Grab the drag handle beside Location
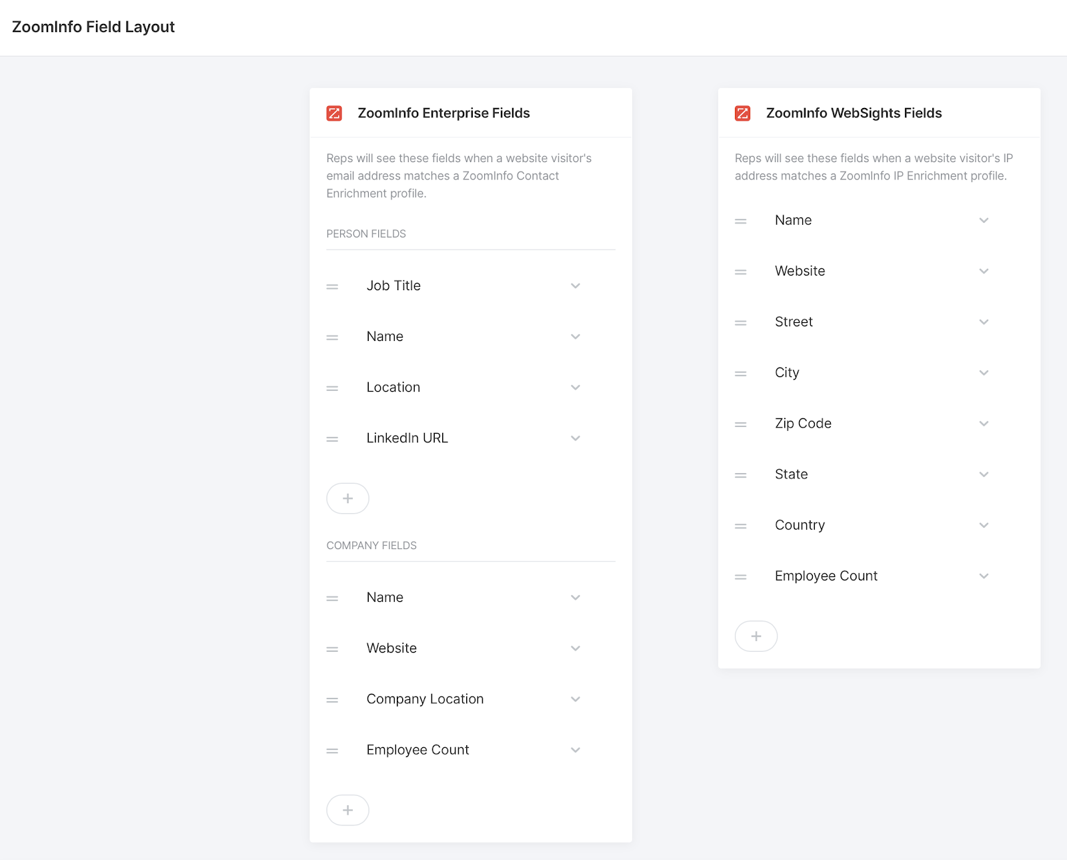Screen dimensions: 1067x860 tap(332, 388)
